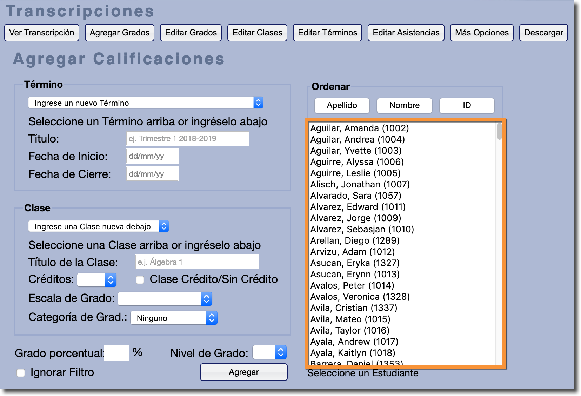
Task: Open the Categoría de Grad. dropdown
Action: click(174, 318)
